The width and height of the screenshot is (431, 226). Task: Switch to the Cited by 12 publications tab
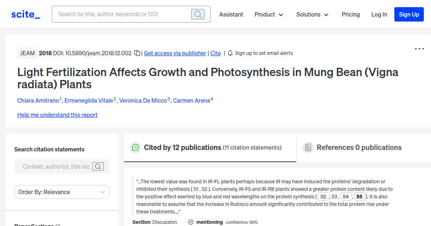[182, 147]
